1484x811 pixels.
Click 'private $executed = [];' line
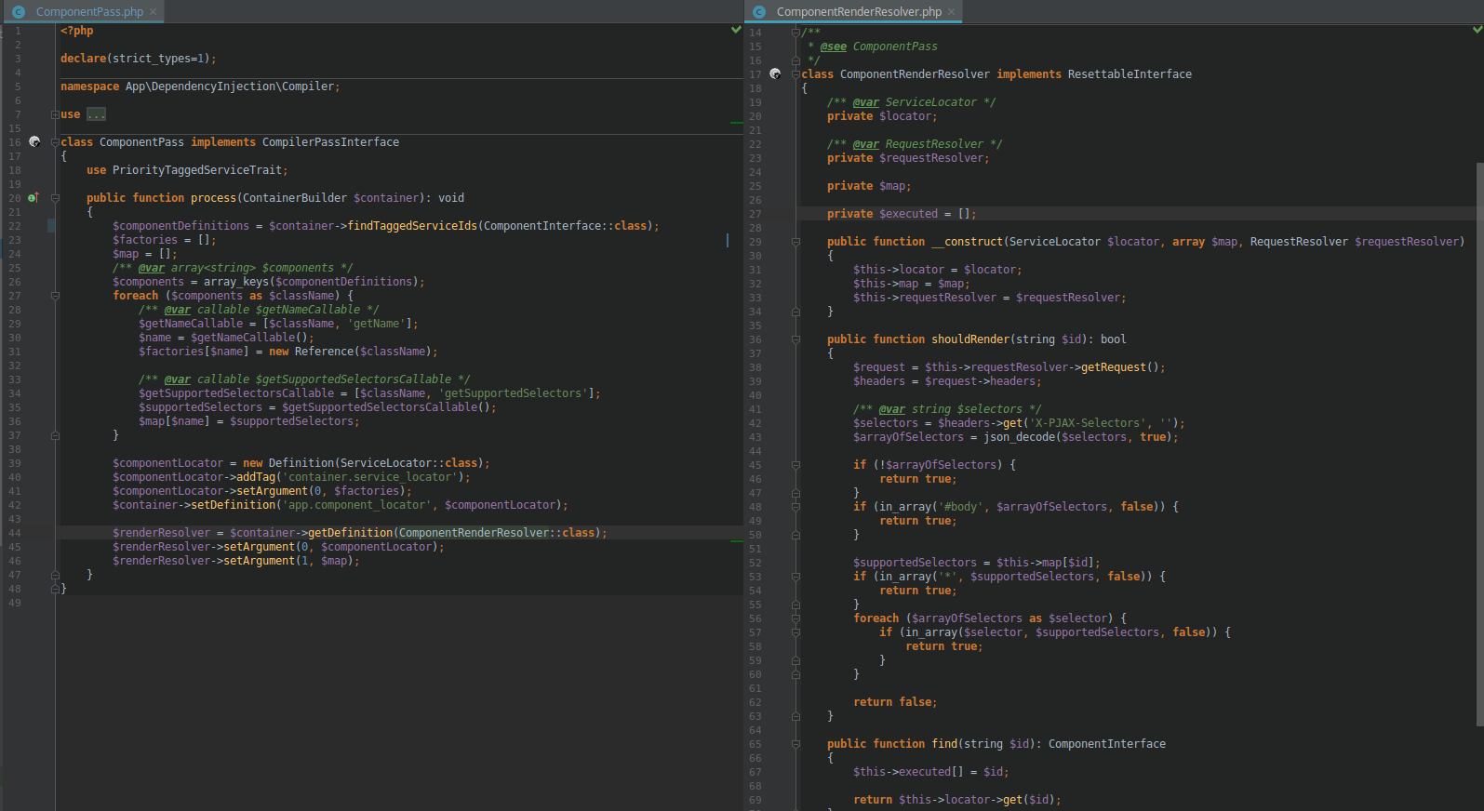click(x=901, y=214)
